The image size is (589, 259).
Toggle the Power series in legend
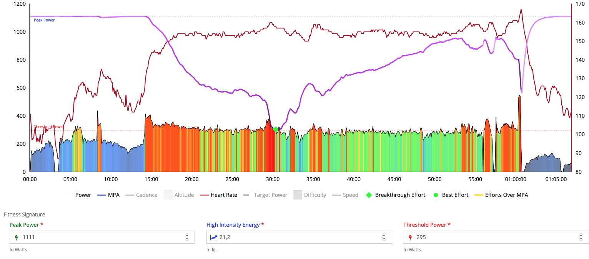78,195
